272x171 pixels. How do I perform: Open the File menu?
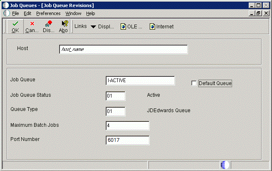tap(15, 13)
